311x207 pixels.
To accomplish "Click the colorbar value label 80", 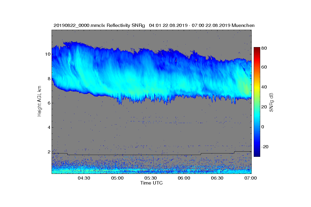I will coord(265,48).
